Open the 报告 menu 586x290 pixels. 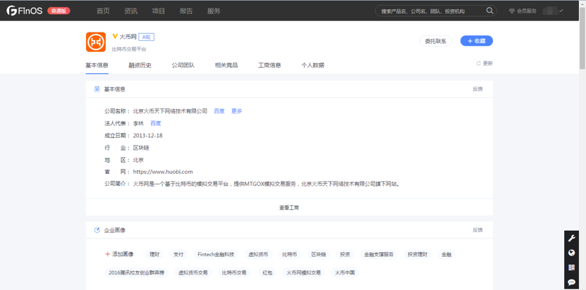tap(186, 11)
